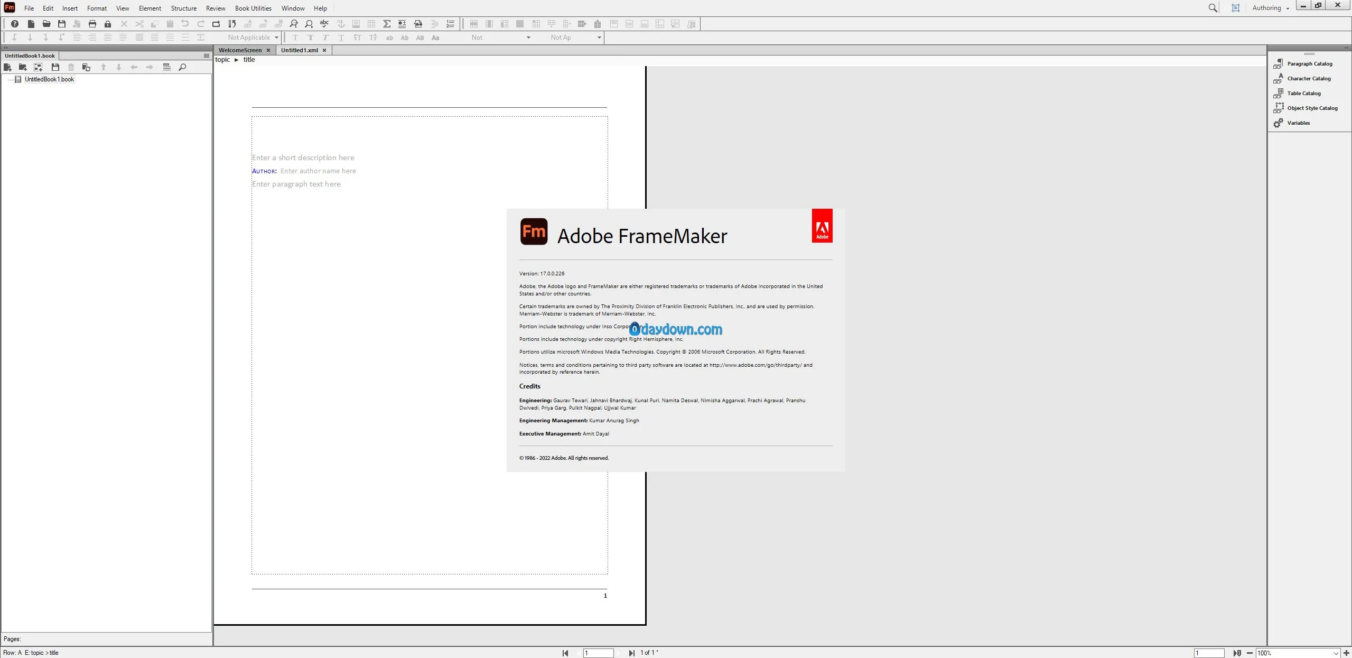Save the document using toolbar floppy icon
1352x658 pixels.
pos(62,24)
